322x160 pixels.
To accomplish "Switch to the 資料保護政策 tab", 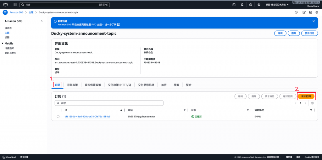I will [x=93, y=85].
